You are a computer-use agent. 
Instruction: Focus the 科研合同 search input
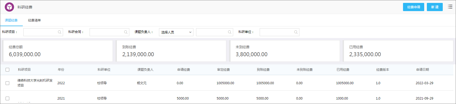(109, 32)
